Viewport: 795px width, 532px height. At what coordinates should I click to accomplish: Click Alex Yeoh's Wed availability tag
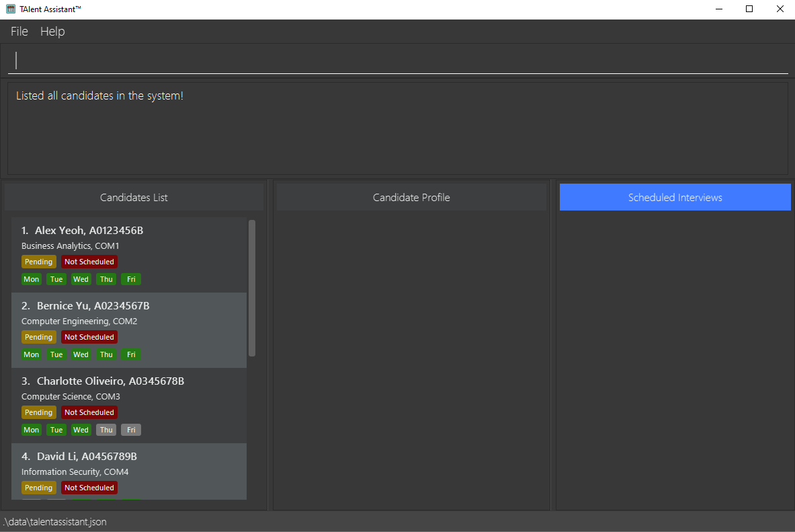pos(81,279)
